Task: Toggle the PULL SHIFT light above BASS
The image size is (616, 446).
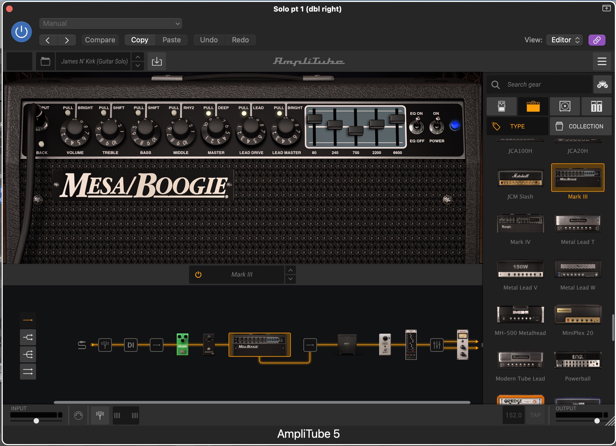Action: 138,113
